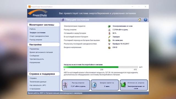Click the Электропитание от сети status text
Viewport: 176px width, 99px height.
pyautogui.click(x=122, y=26)
